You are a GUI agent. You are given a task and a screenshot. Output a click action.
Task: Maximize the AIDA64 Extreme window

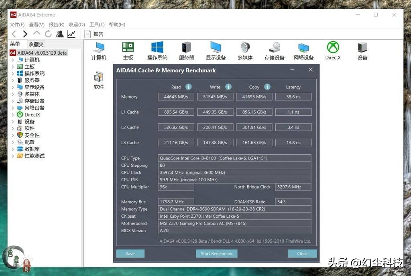[376, 15]
